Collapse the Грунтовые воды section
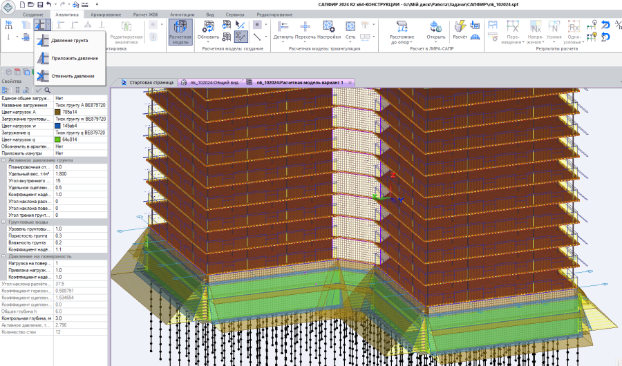The width and height of the screenshot is (622, 366). point(4,222)
